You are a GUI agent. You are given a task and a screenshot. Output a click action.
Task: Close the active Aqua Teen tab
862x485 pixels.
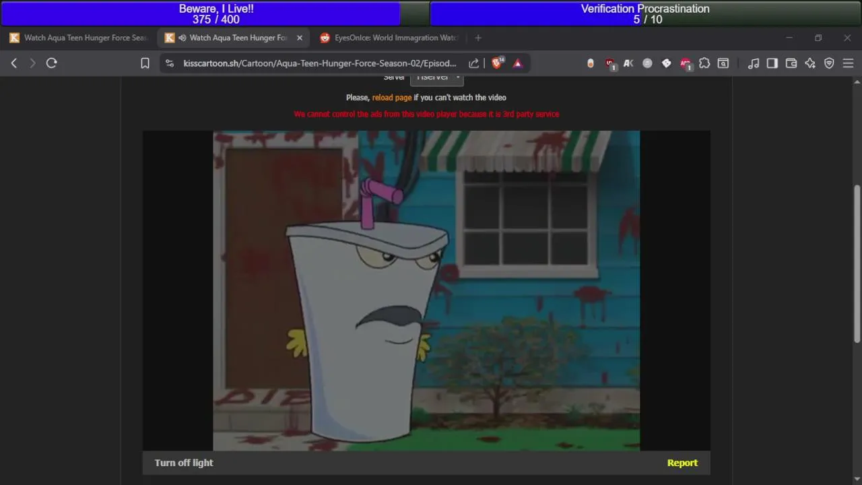pos(300,38)
